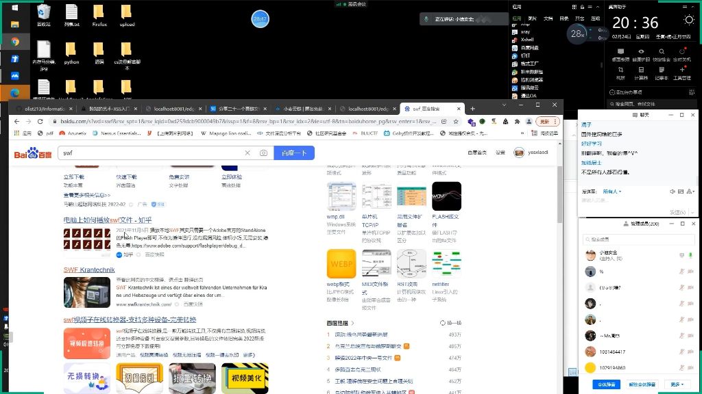Viewport: 702px width, 394px height.
Task: Open the screenshot crop tool icon
Action: pos(620,73)
